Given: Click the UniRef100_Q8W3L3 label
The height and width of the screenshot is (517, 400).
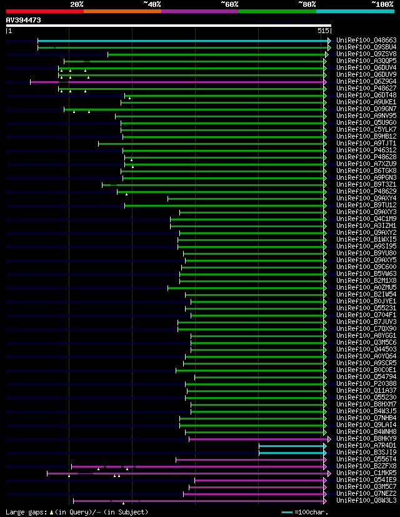Looking at the screenshot, I should pyautogui.click(x=366, y=501).
